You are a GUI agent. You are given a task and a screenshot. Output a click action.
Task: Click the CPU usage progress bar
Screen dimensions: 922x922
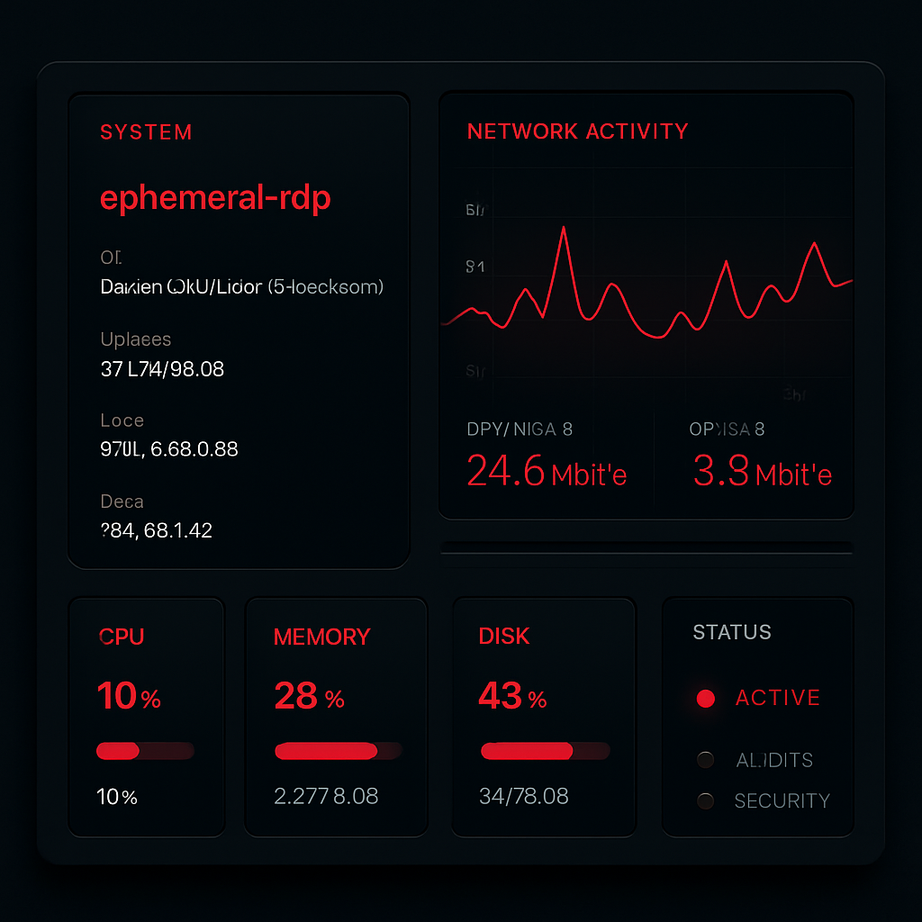pyautogui.click(x=144, y=751)
